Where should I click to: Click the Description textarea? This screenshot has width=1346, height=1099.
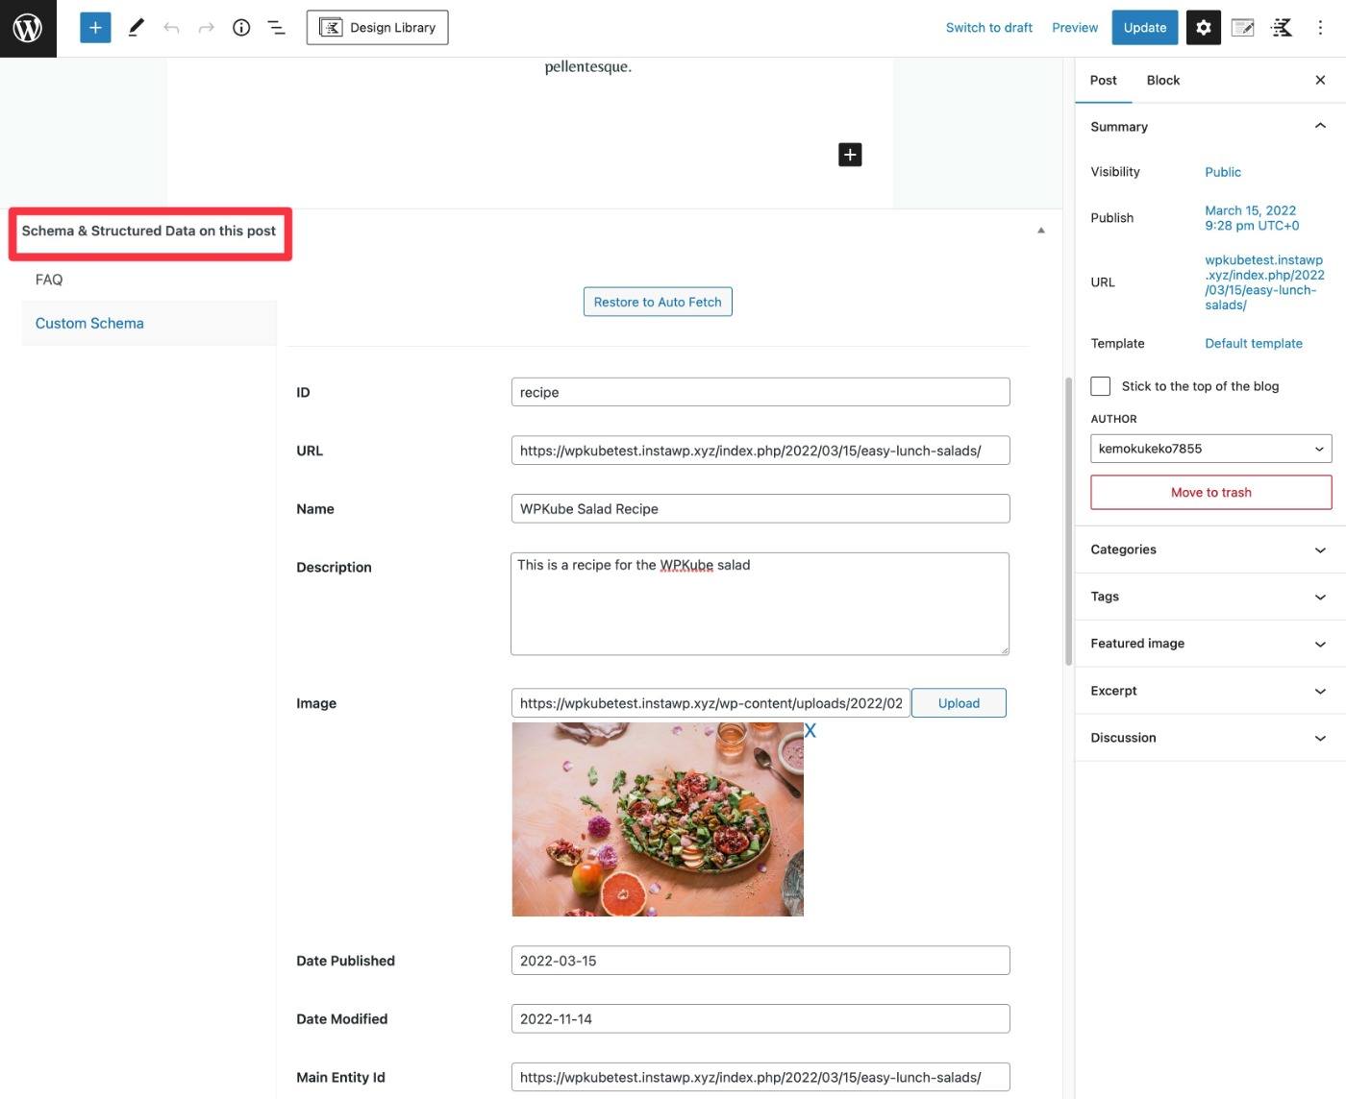point(760,604)
